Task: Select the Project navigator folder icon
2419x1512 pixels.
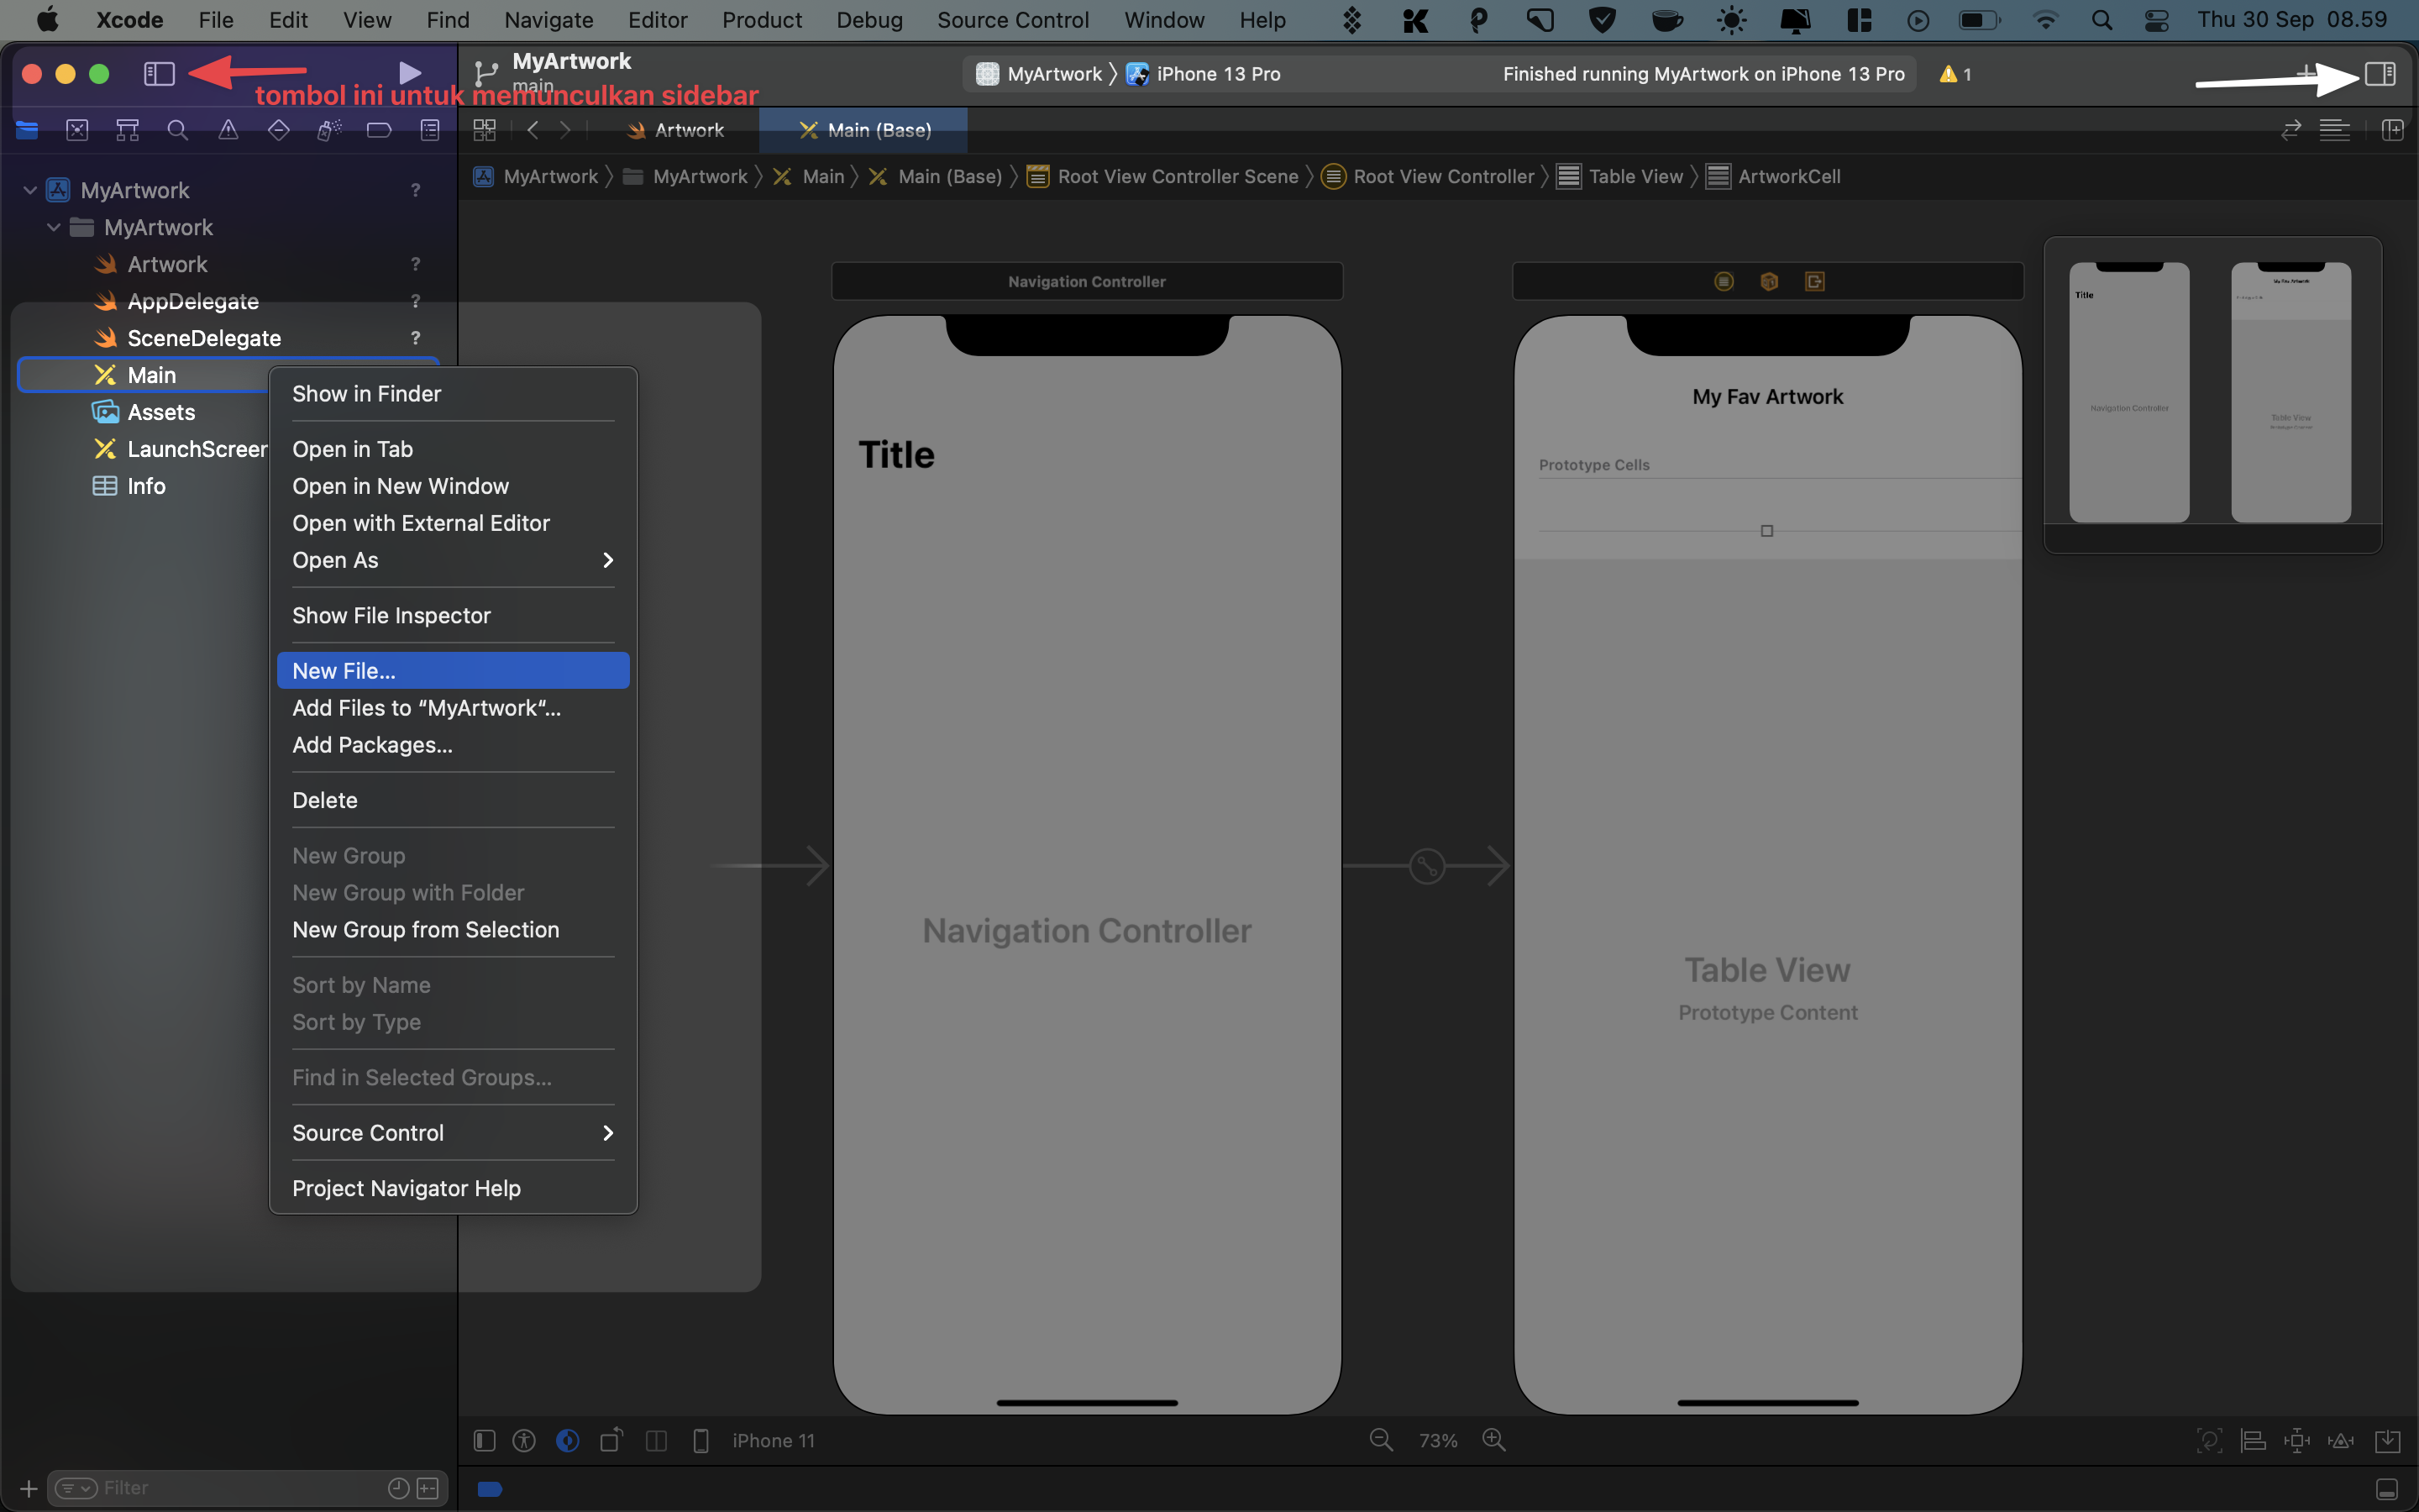Action: (27, 130)
